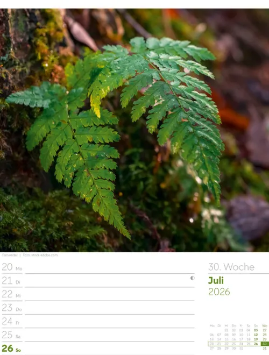
Task: Click Sunday 12 in the mini calendar
Action: 256,335
